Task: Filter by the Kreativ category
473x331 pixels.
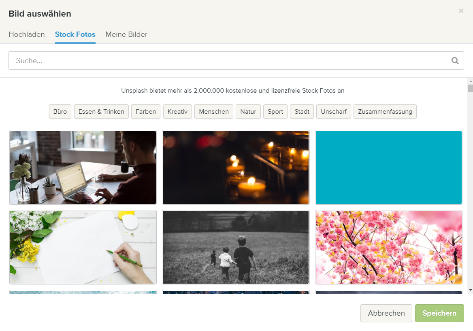Action: pos(177,112)
